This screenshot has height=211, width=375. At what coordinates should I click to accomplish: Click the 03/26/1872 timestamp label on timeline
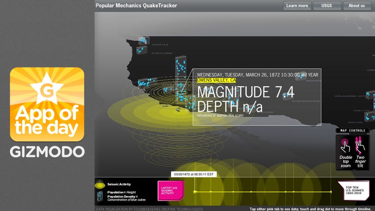pyautogui.click(x=194, y=174)
